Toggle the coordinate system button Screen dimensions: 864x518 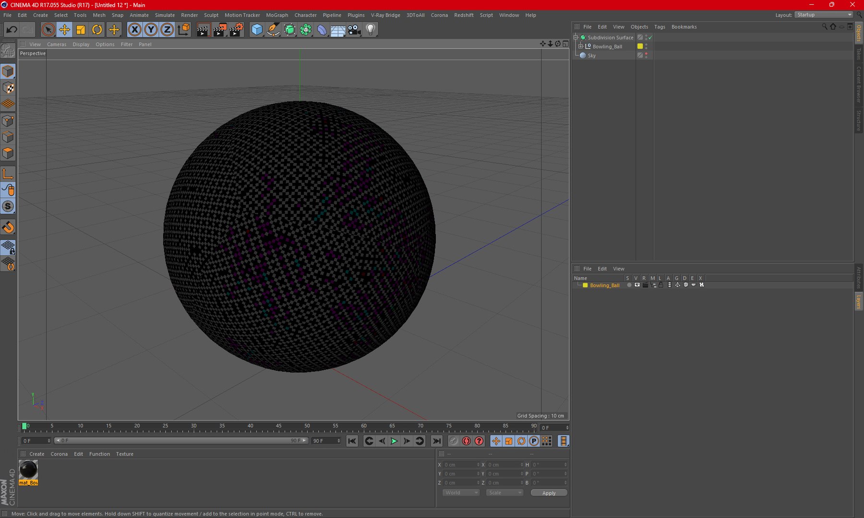point(183,30)
